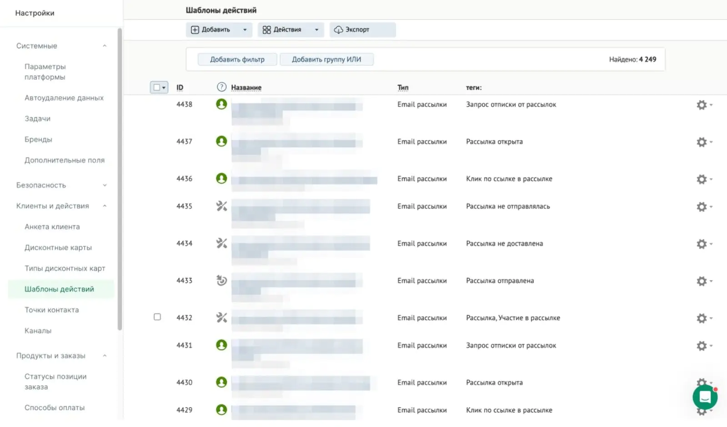The image size is (727, 427).
Task: Click the green user icon in row 4430
Action: (221, 382)
